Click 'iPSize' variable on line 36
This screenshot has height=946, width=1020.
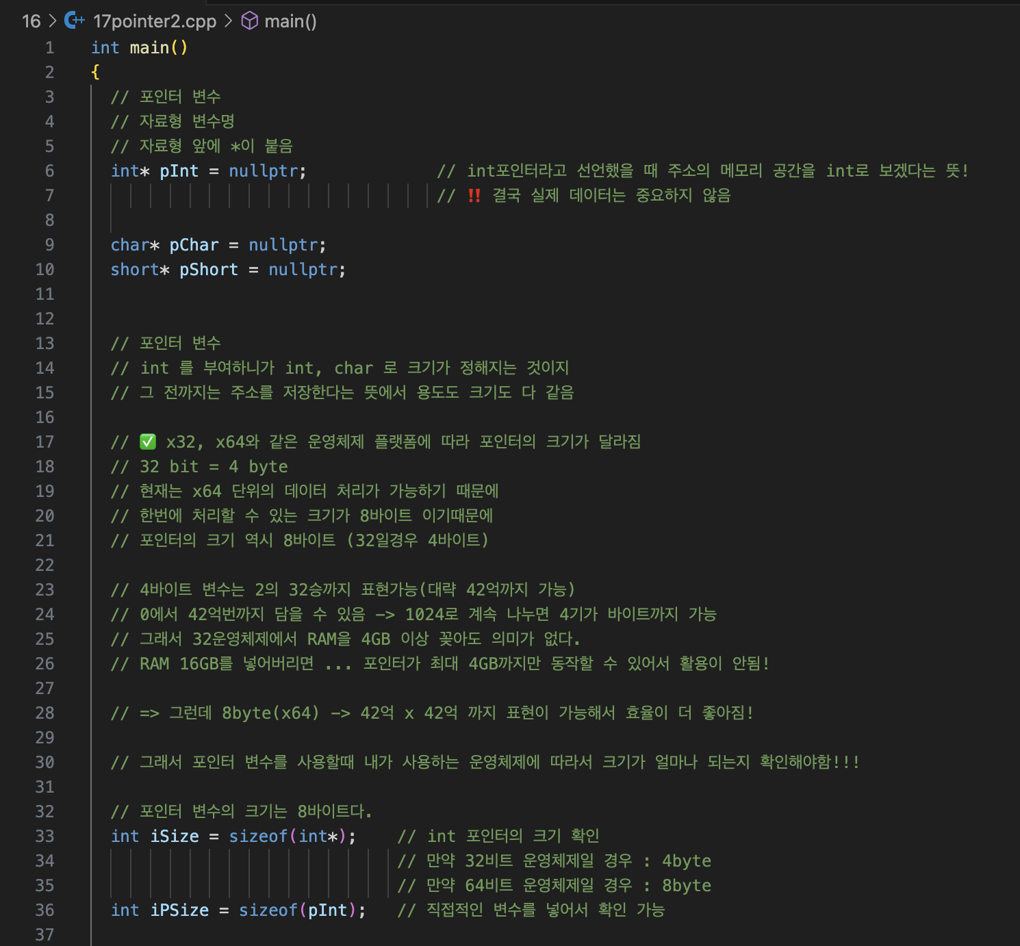tap(179, 910)
